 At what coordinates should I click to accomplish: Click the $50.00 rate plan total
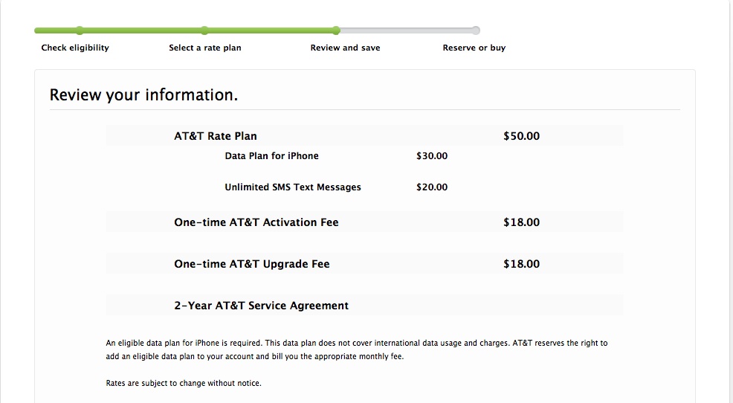(x=521, y=136)
